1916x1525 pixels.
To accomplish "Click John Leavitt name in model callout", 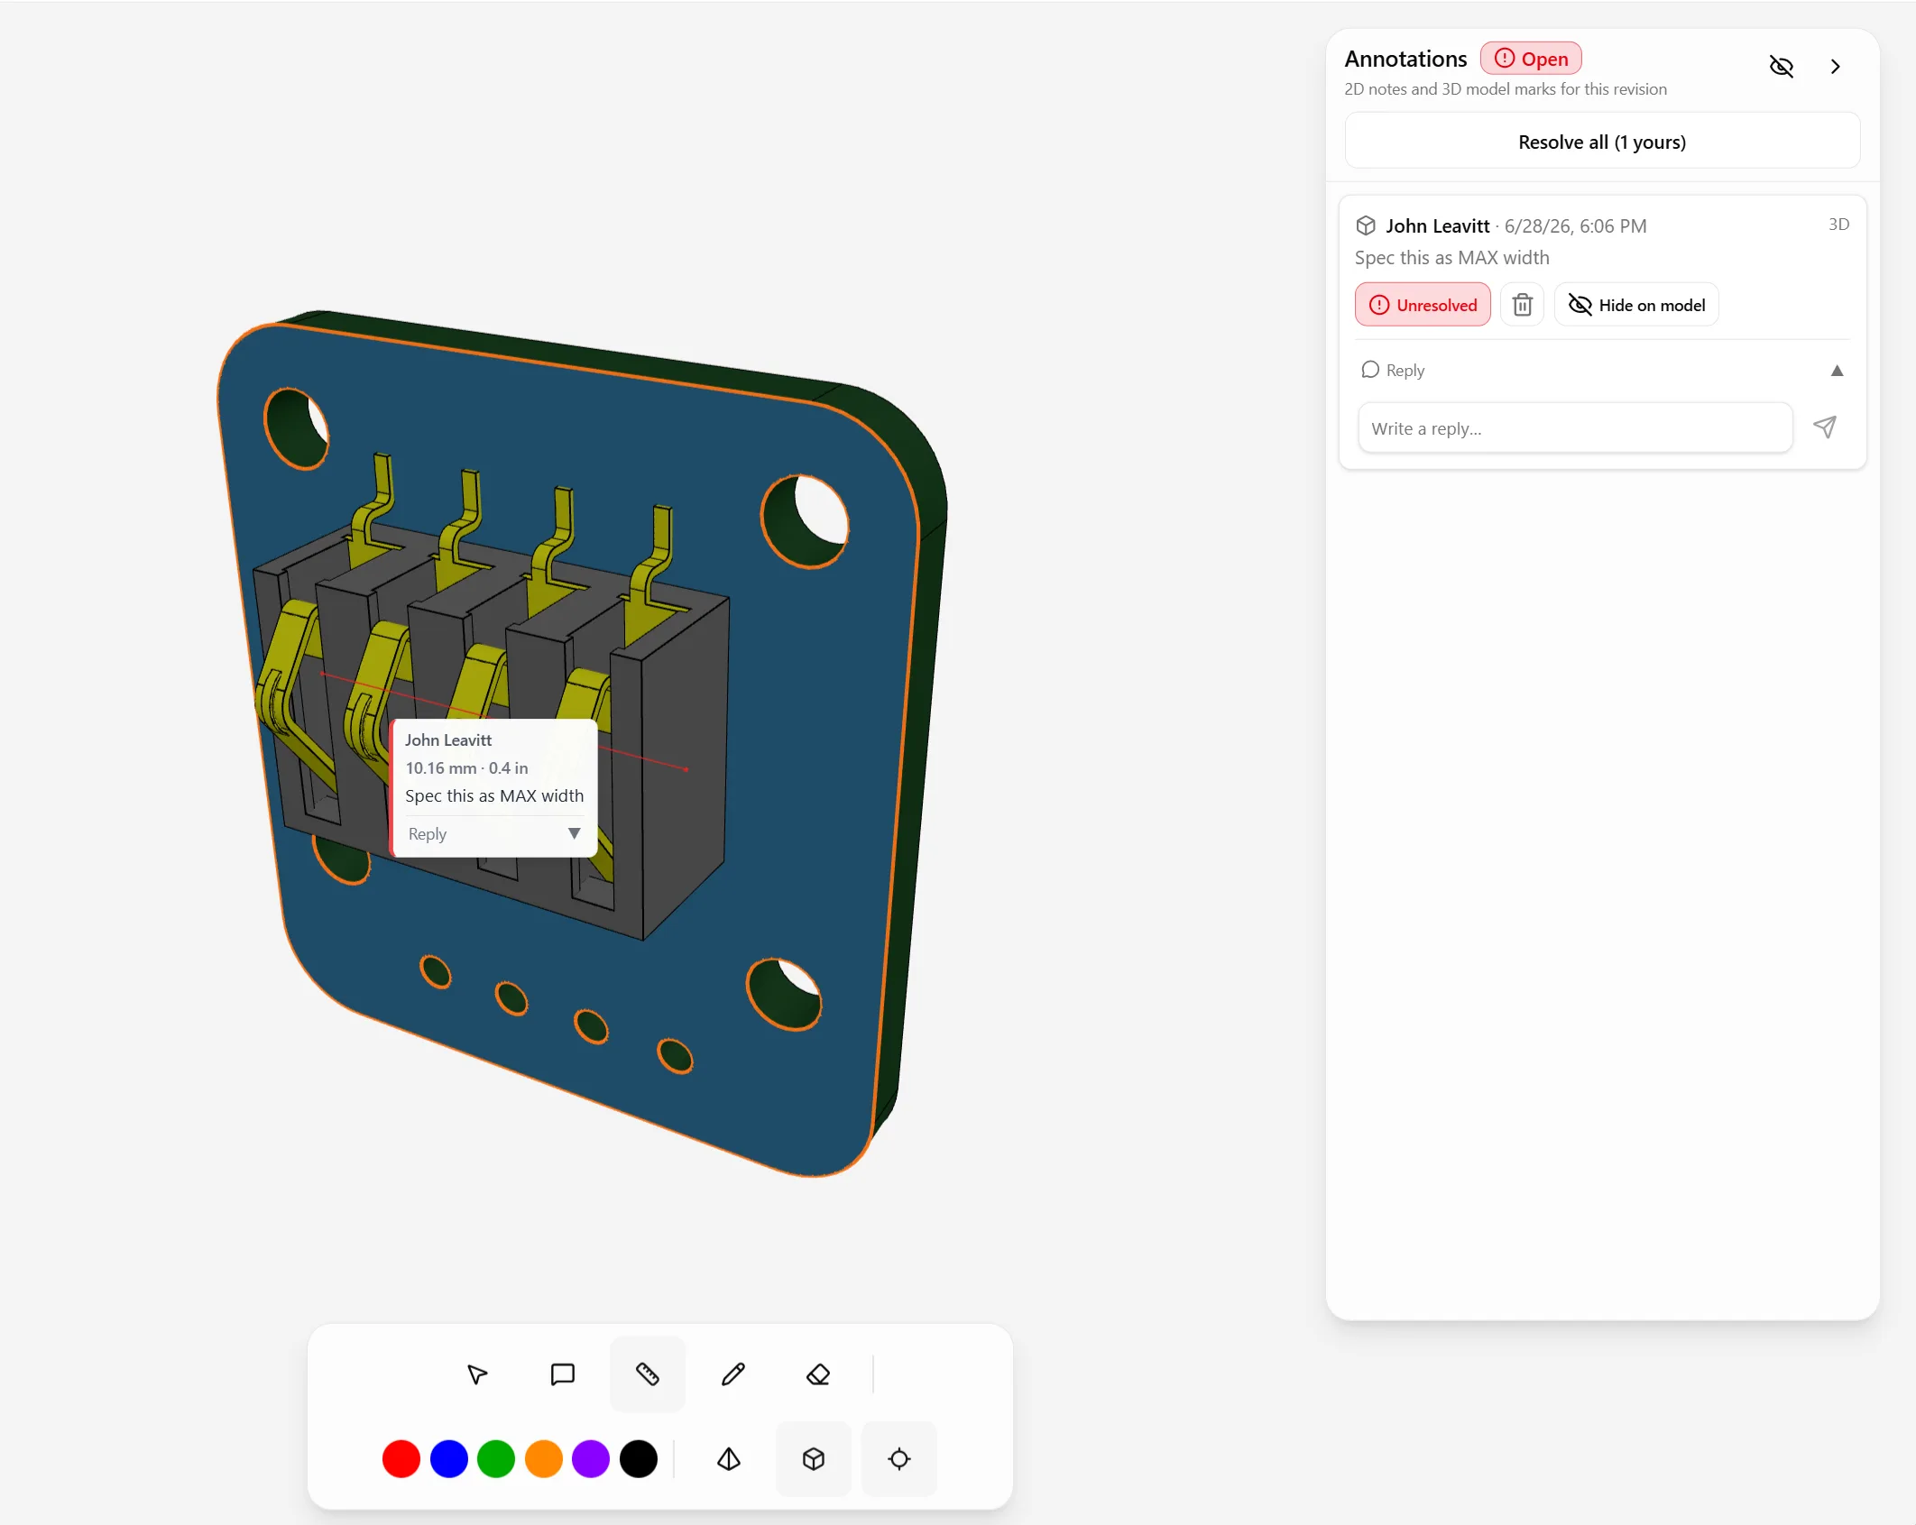I will click(448, 740).
